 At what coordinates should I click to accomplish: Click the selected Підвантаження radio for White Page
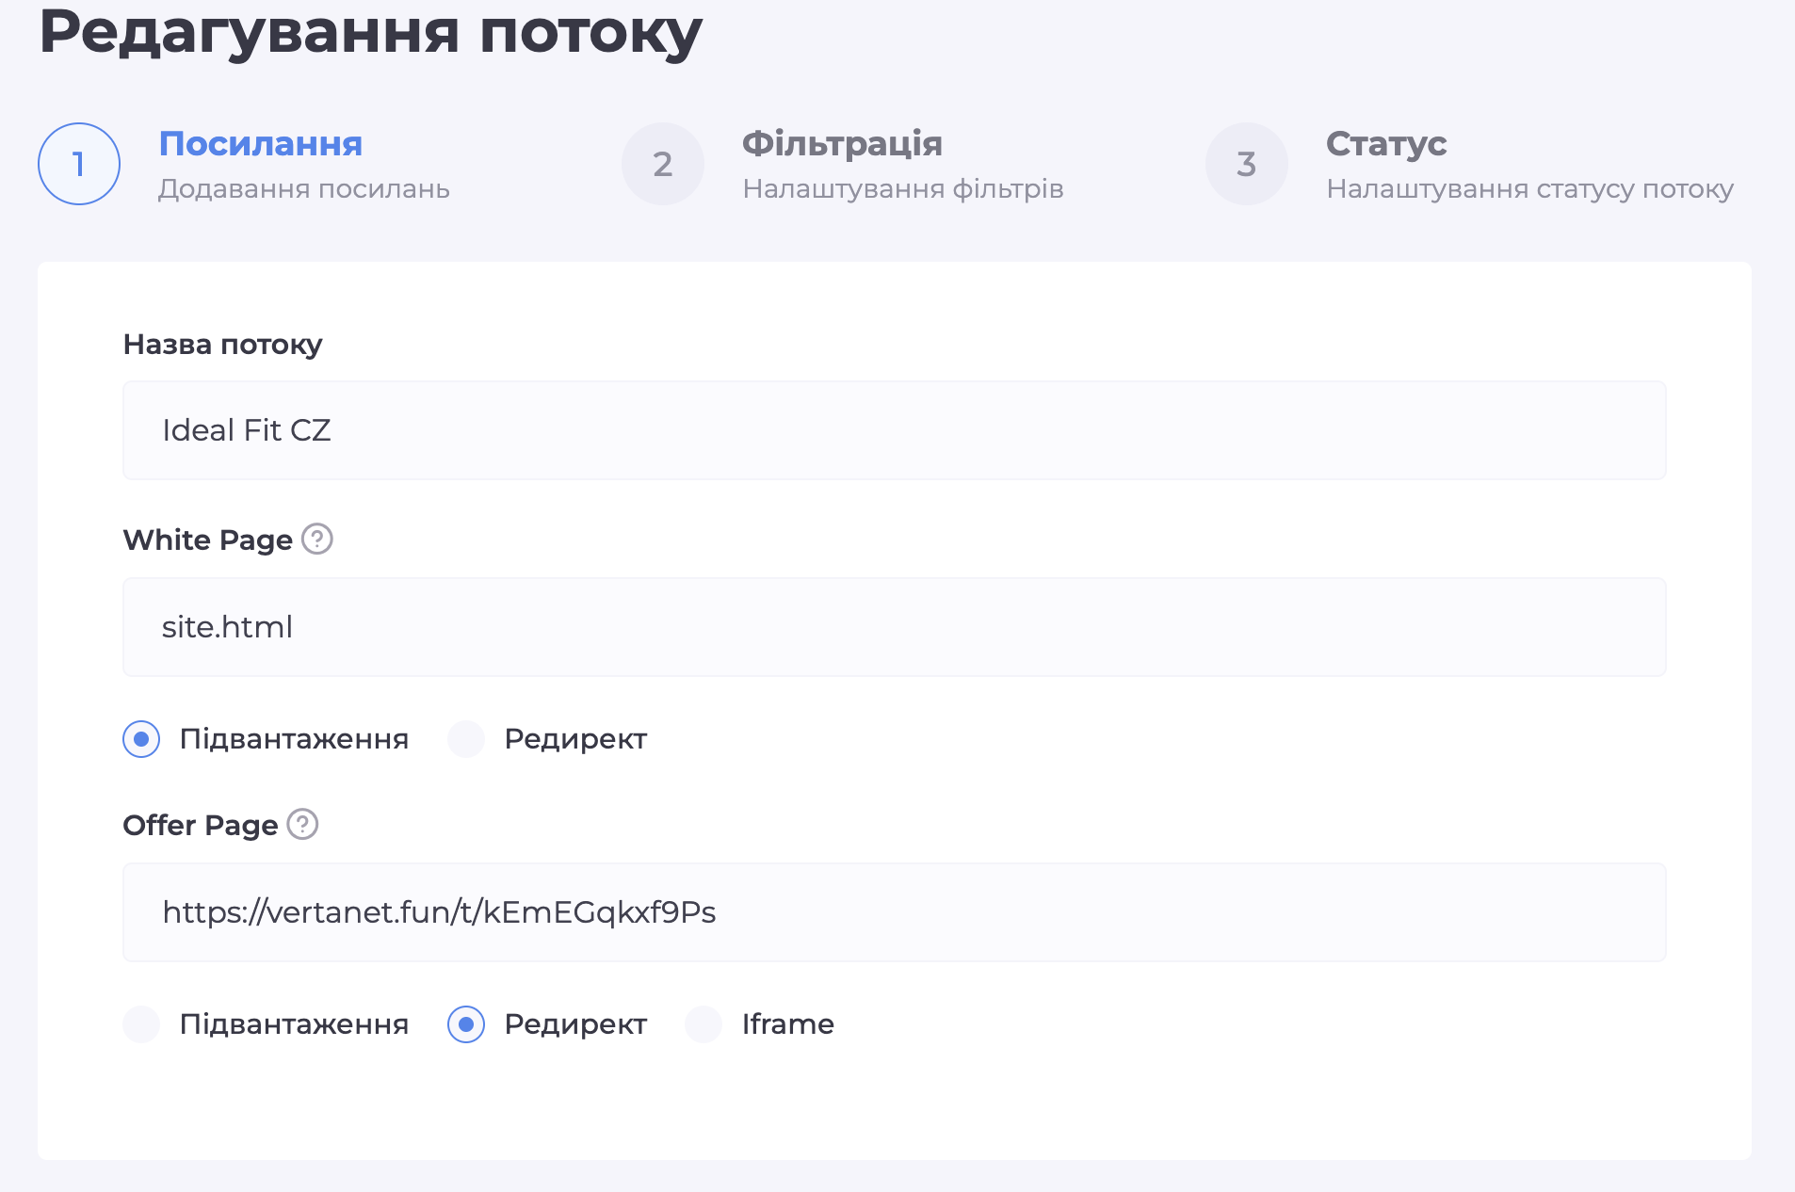pyautogui.click(x=141, y=739)
